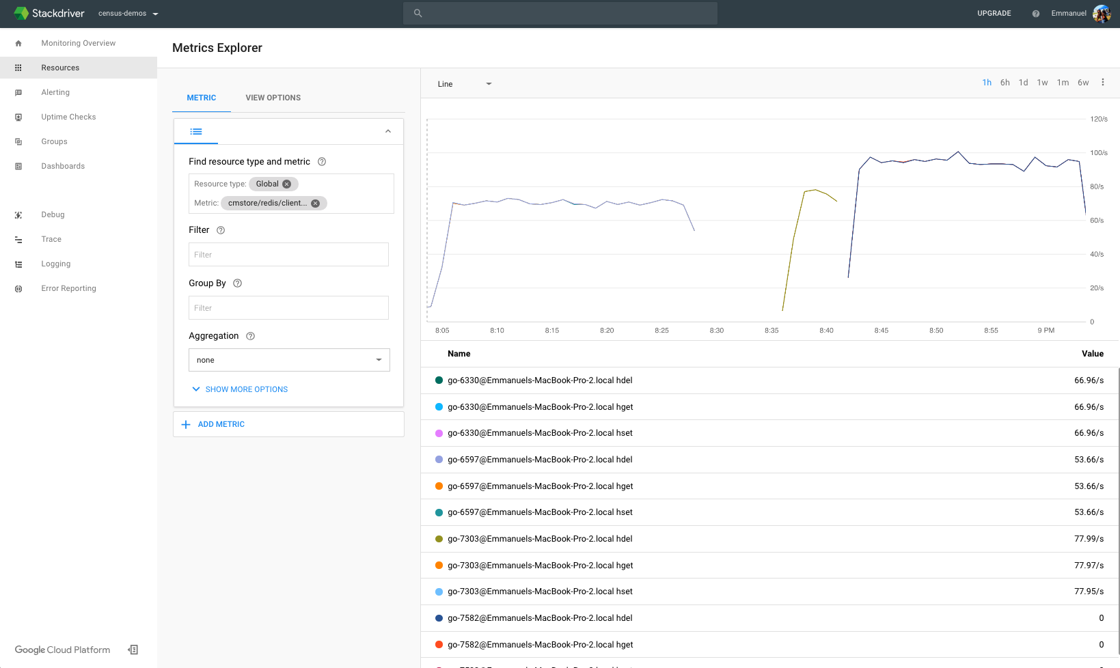Click the Groups icon in sidebar

(x=18, y=141)
